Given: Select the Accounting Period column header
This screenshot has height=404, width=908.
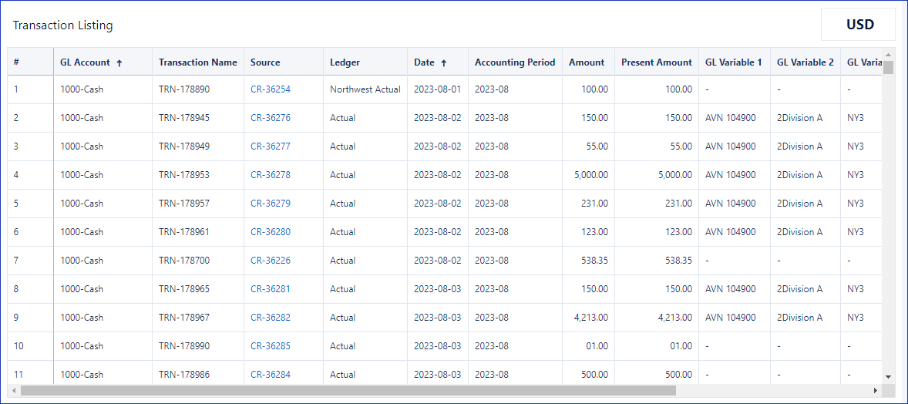Looking at the screenshot, I should click(x=515, y=62).
